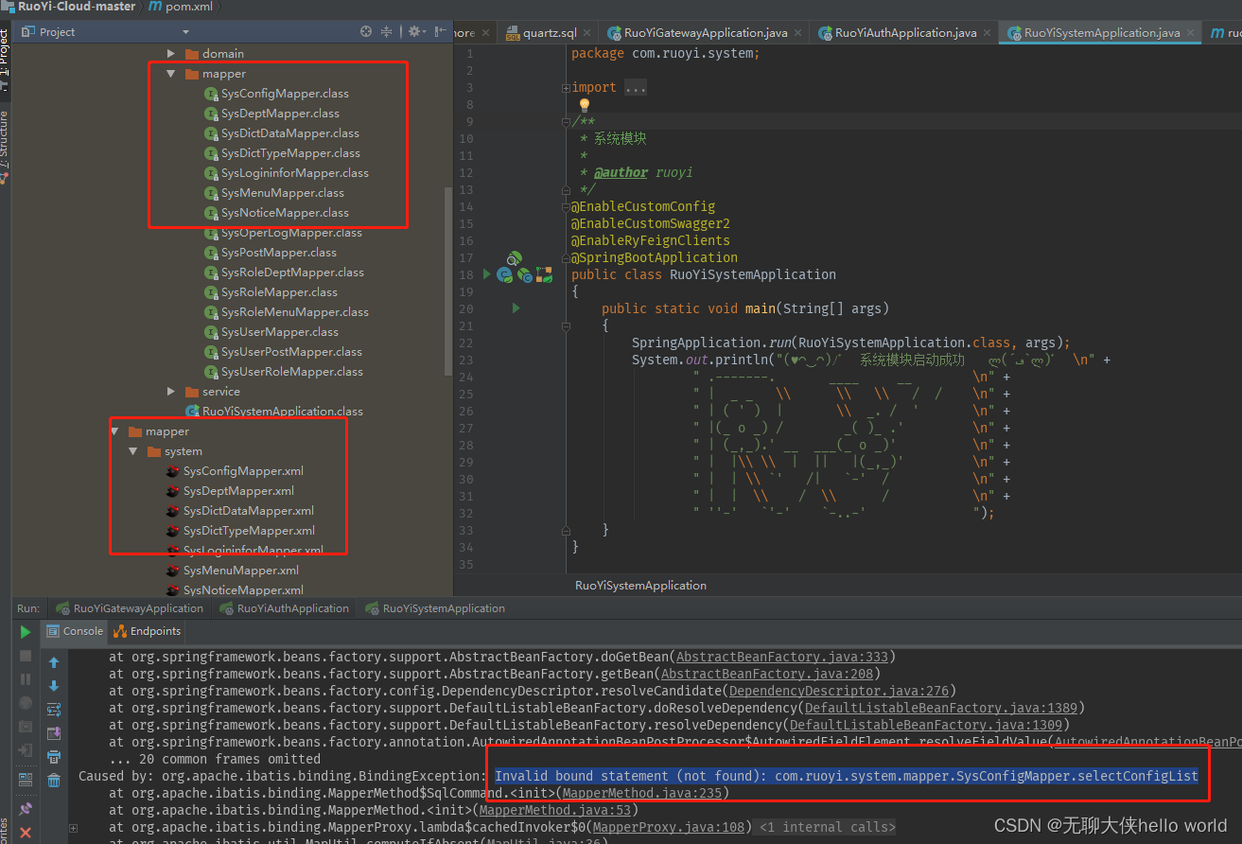
Task: Toggle Scroll to Source in Project toolbar
Action: point(365,31)
